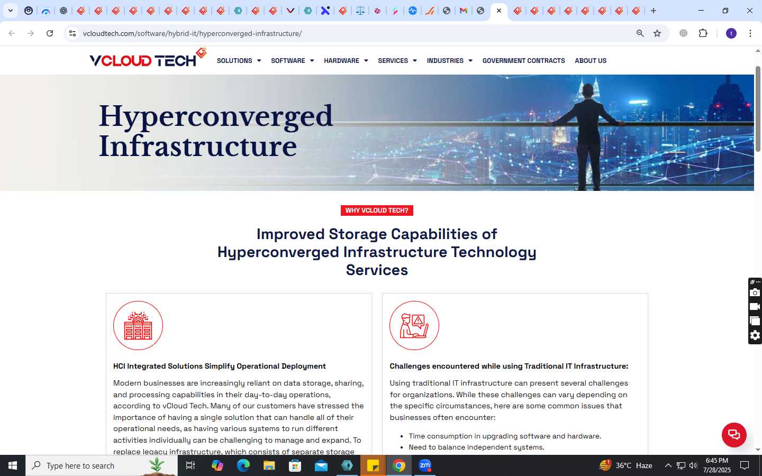Expand the SOFTWARE menu
The height and width of the screenshot is (476, 762).
[x=292, y=61]
